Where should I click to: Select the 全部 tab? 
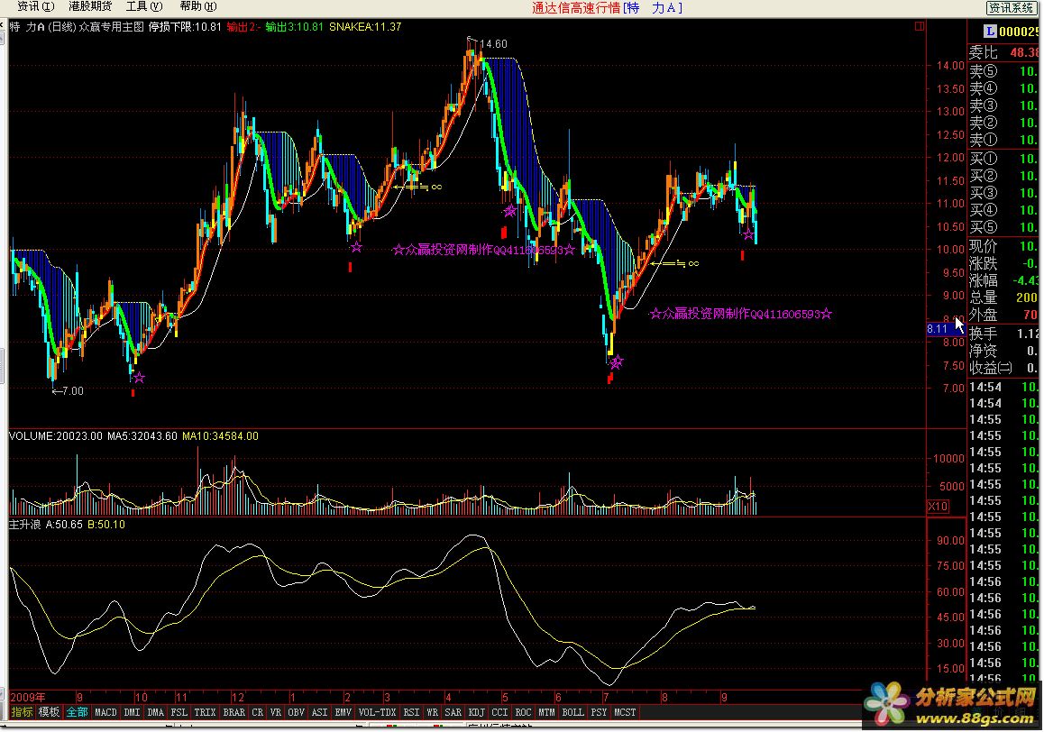click(x=77, y=713)
